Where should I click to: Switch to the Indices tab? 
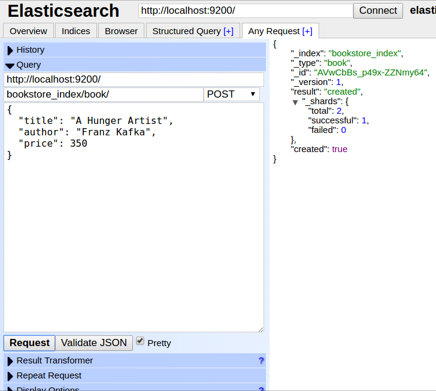[76, 31]
